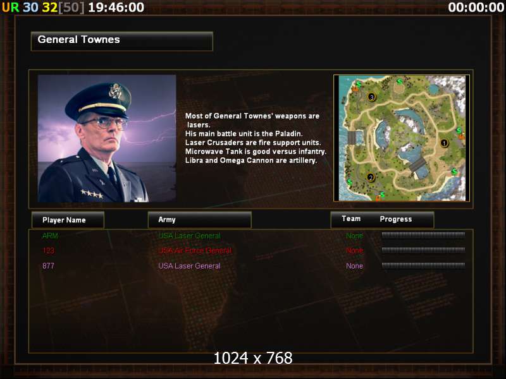Click start position marker 1 on minimap
The width and height of the screenshot is (506, 379).
click(x=444, y=143)
